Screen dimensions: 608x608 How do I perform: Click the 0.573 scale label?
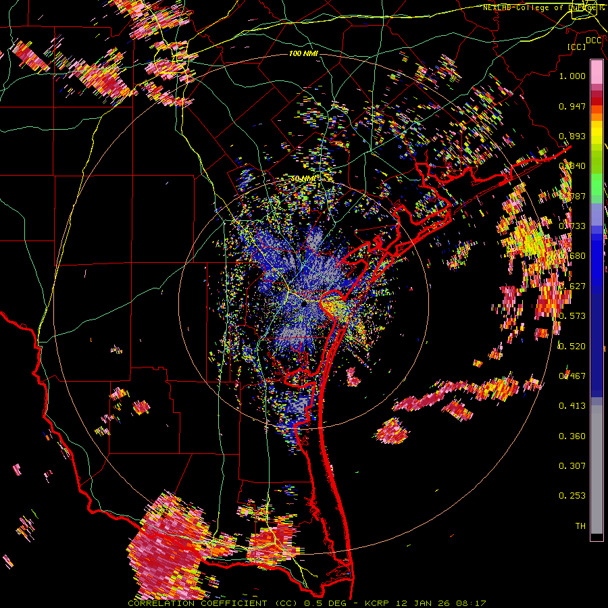572,315
